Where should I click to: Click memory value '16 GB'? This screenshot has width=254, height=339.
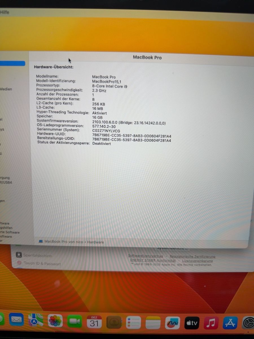click(97, 118)
